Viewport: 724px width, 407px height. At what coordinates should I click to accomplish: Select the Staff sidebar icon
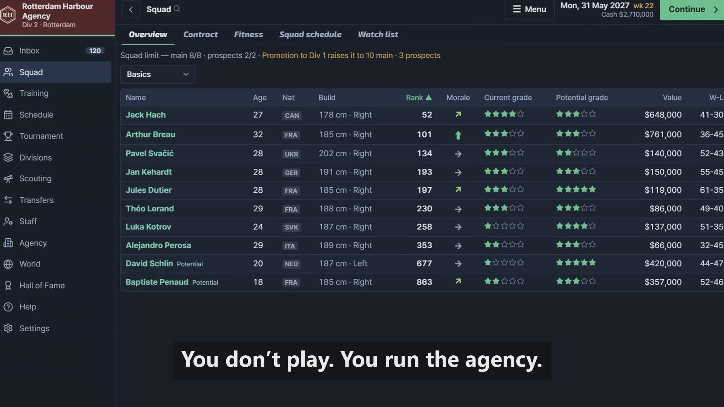[8, 221]
